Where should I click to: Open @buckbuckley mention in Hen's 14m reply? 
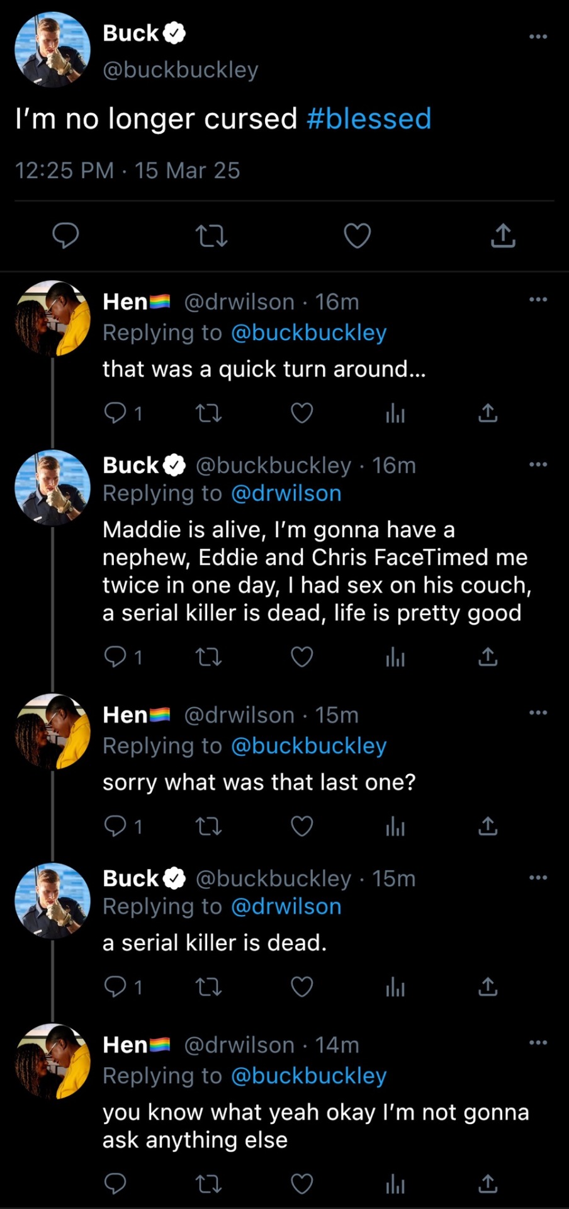click(308, 1076)
